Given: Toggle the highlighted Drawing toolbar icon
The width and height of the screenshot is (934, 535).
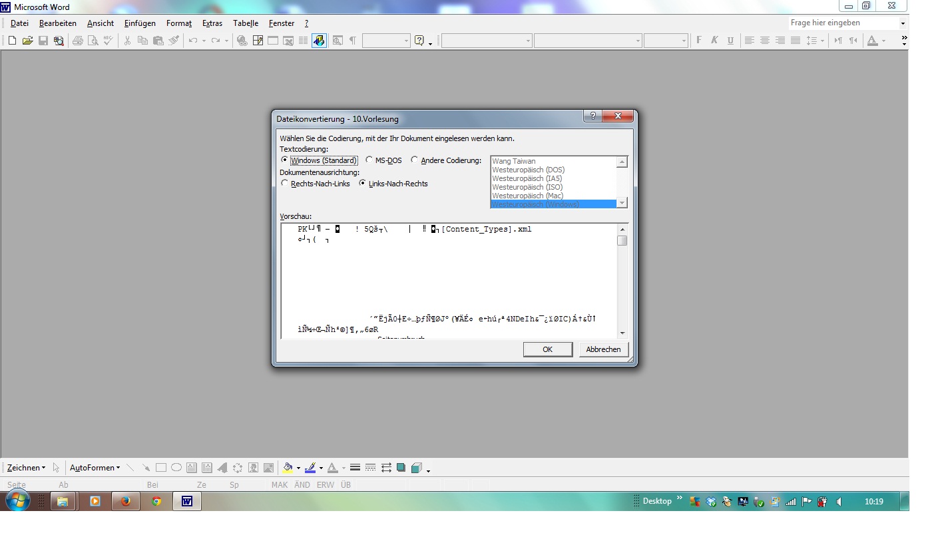Looking at the screenshot, I should [x=319, y=41].
